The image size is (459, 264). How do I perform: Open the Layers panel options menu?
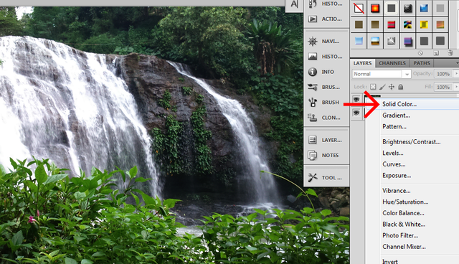coord(457,63)
